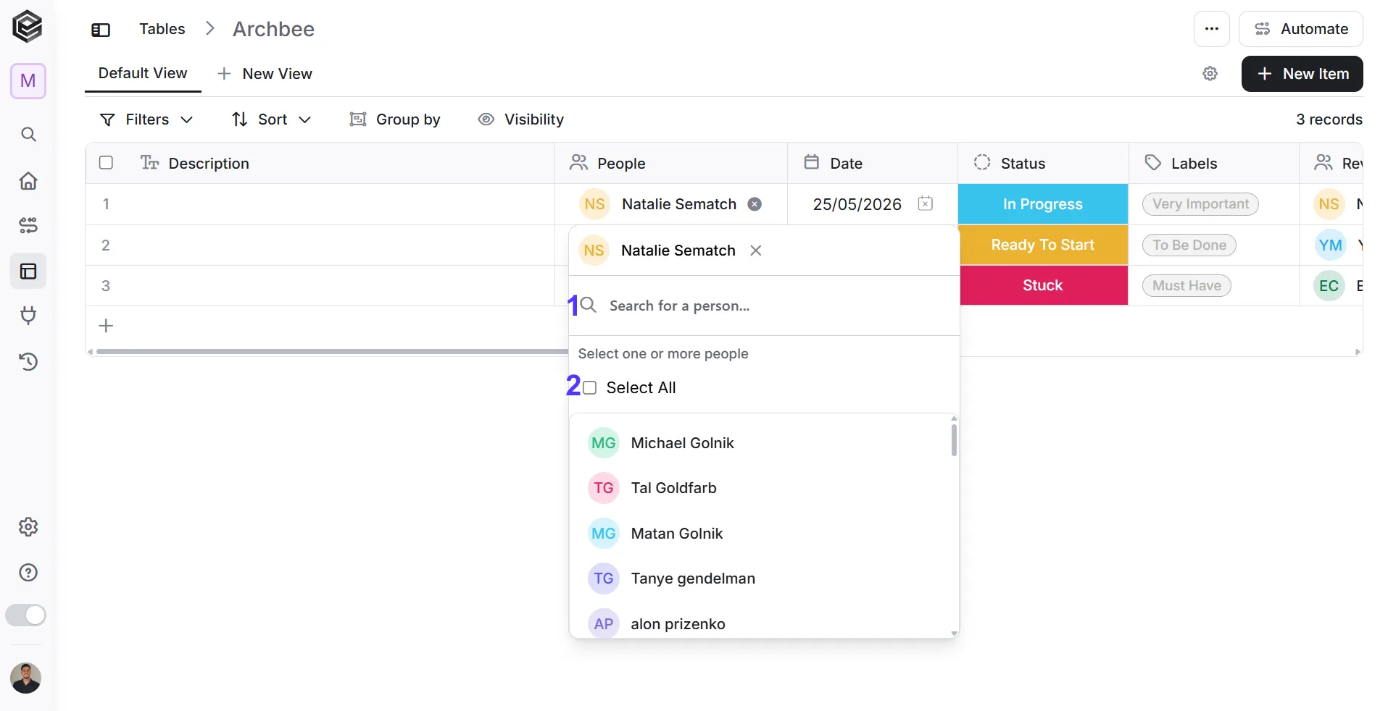Click the NS reviewer avatar in row 1
The image size is (1388, 711).
pos(1329,204)
